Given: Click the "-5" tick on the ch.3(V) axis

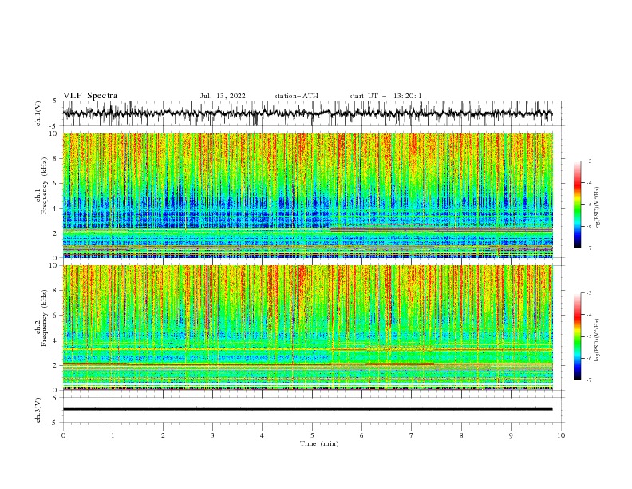Looking at the screenshot, I should 53,423.
